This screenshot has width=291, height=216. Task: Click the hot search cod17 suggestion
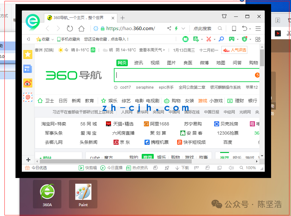126,87
